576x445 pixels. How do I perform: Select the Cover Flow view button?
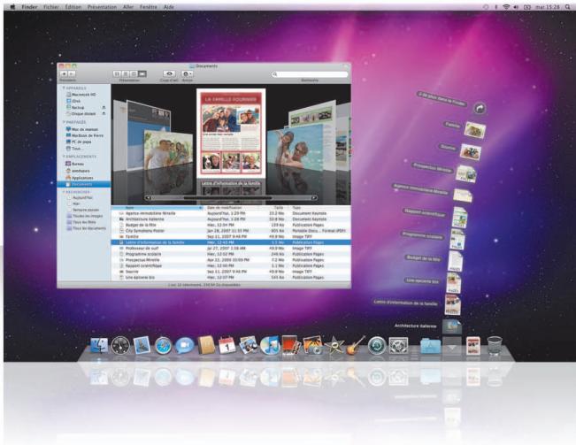click(142, 73)
